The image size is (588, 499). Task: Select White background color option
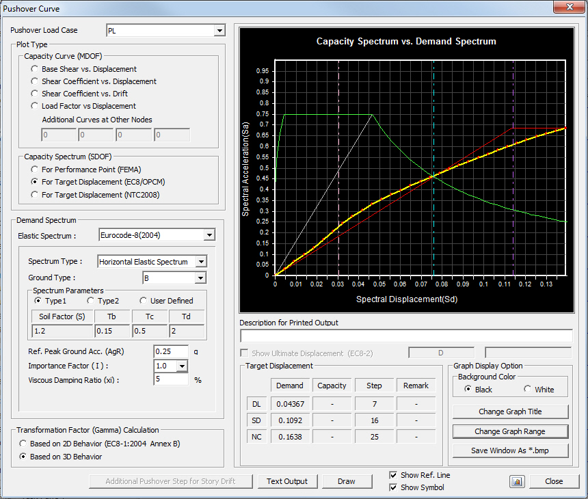[527, 389]
